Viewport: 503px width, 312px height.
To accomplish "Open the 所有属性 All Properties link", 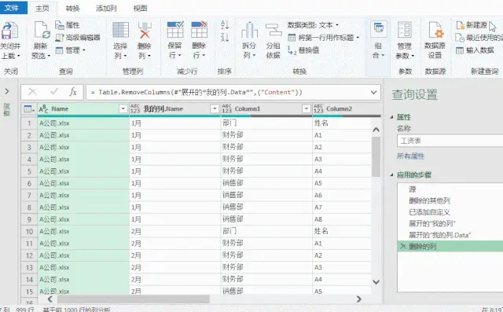I will [x=410, y=156].
